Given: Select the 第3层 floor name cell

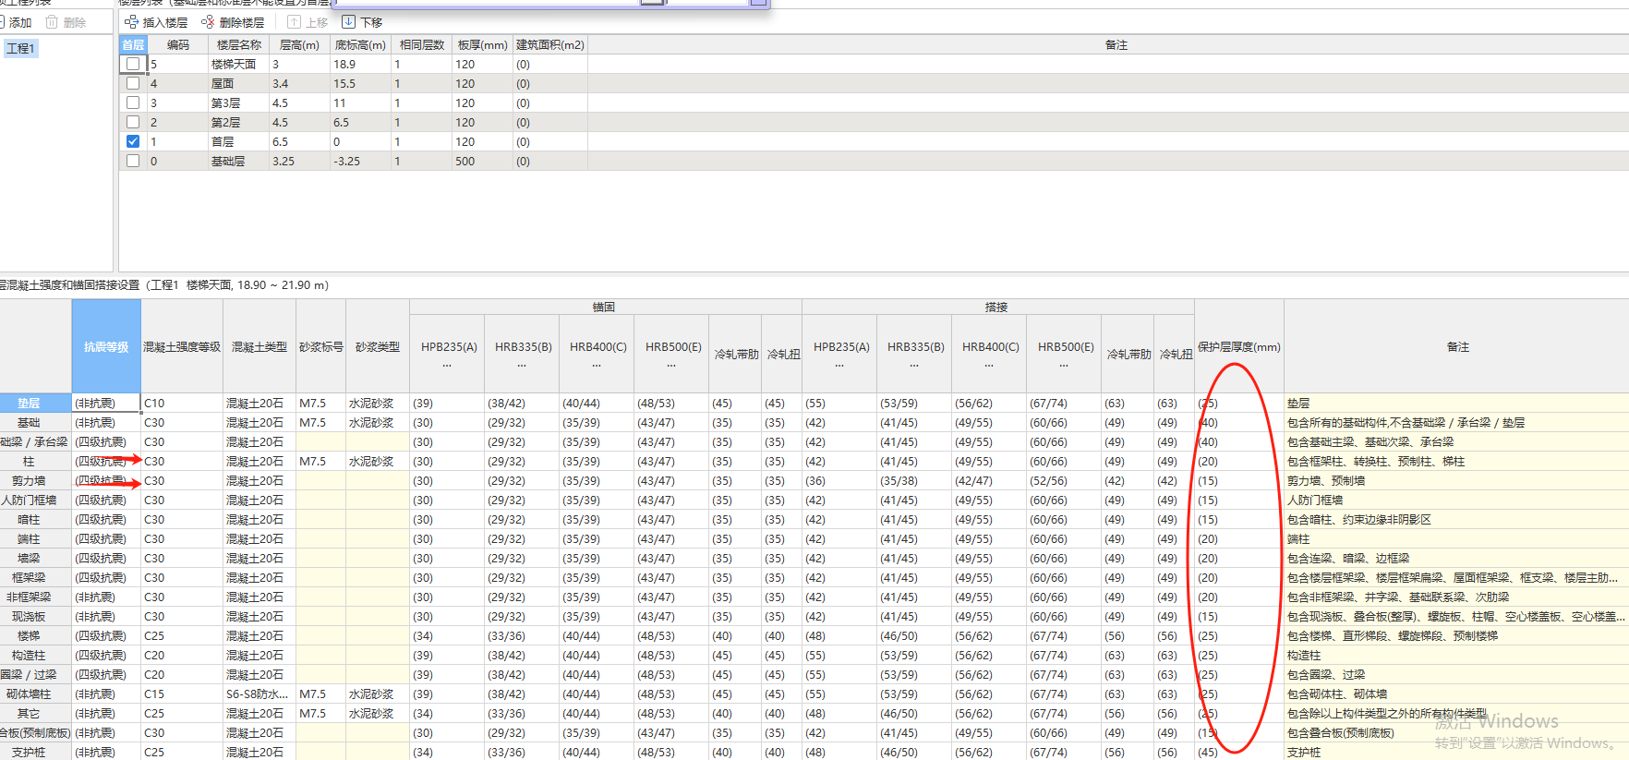Looking at the screenshot, I should (238, 103).
